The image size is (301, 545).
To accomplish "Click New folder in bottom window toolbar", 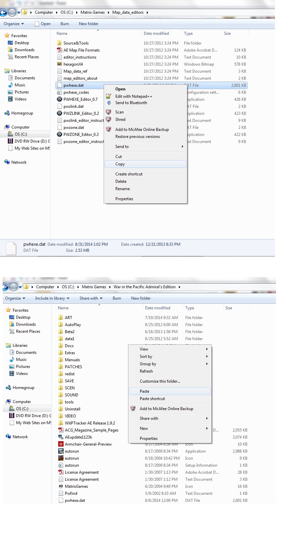I will coord(141,298).
